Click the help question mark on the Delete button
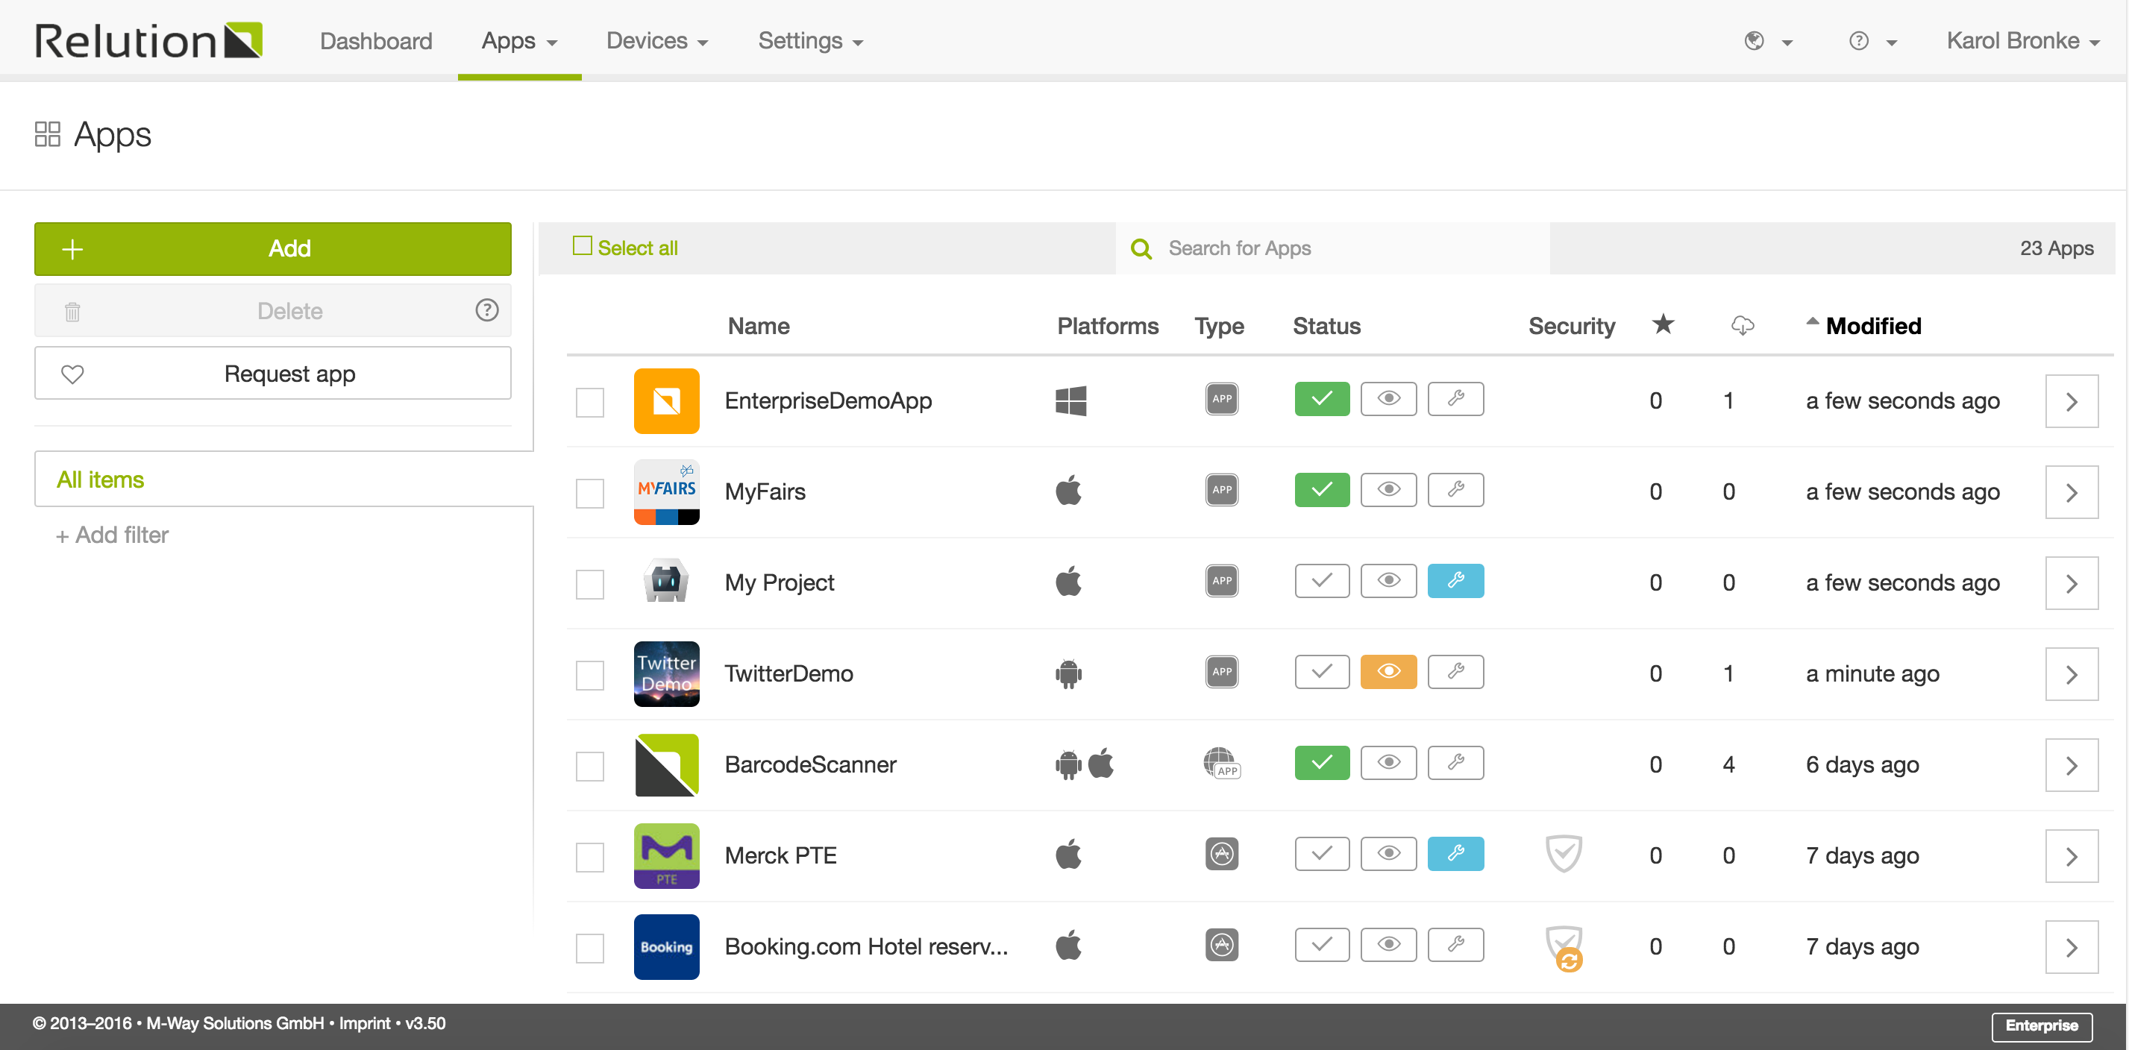 tap(487, 311)
